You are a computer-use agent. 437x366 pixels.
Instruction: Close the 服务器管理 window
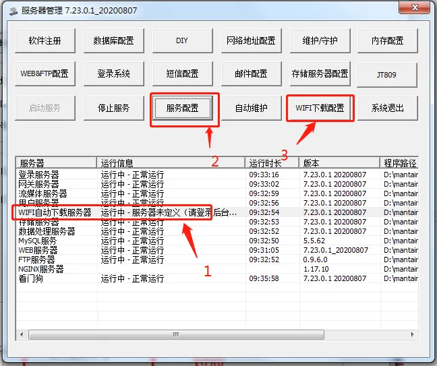415,7
